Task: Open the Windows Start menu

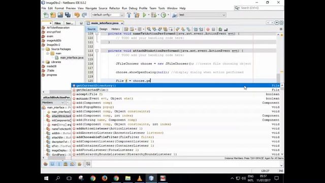Action: 46,178
